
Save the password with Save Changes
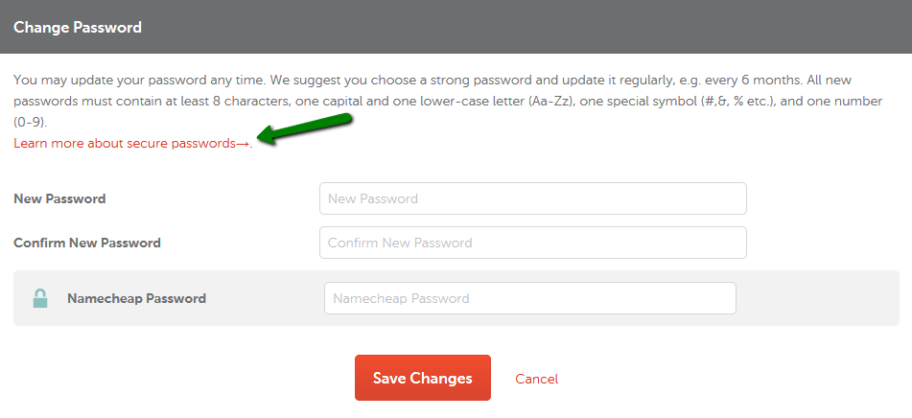[423, 378]
